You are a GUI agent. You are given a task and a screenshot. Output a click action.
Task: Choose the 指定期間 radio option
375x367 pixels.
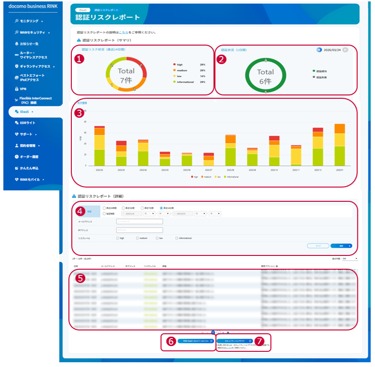coord(105,214)
